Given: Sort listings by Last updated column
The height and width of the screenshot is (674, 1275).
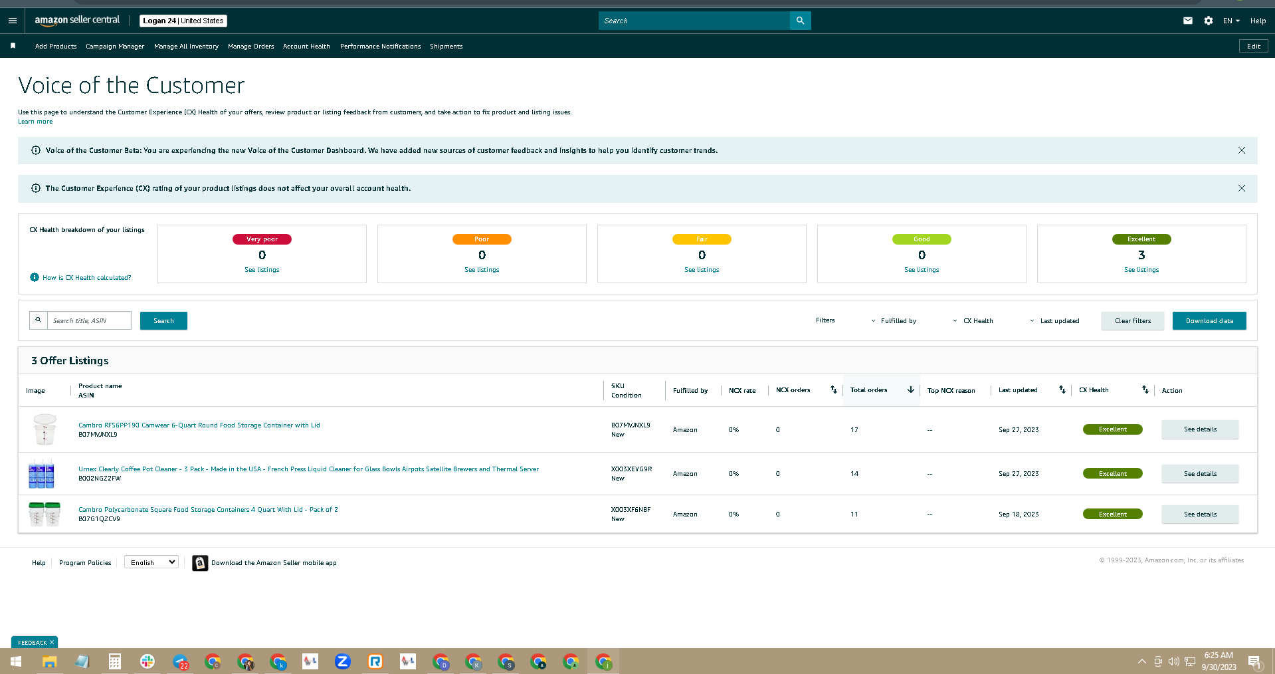Looking at the screenshot, I should click(1062, 390).
